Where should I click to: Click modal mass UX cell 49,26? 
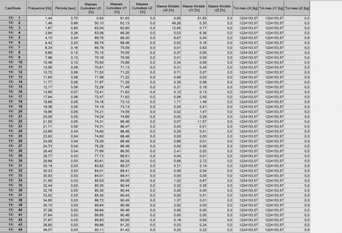coord(168,23)
